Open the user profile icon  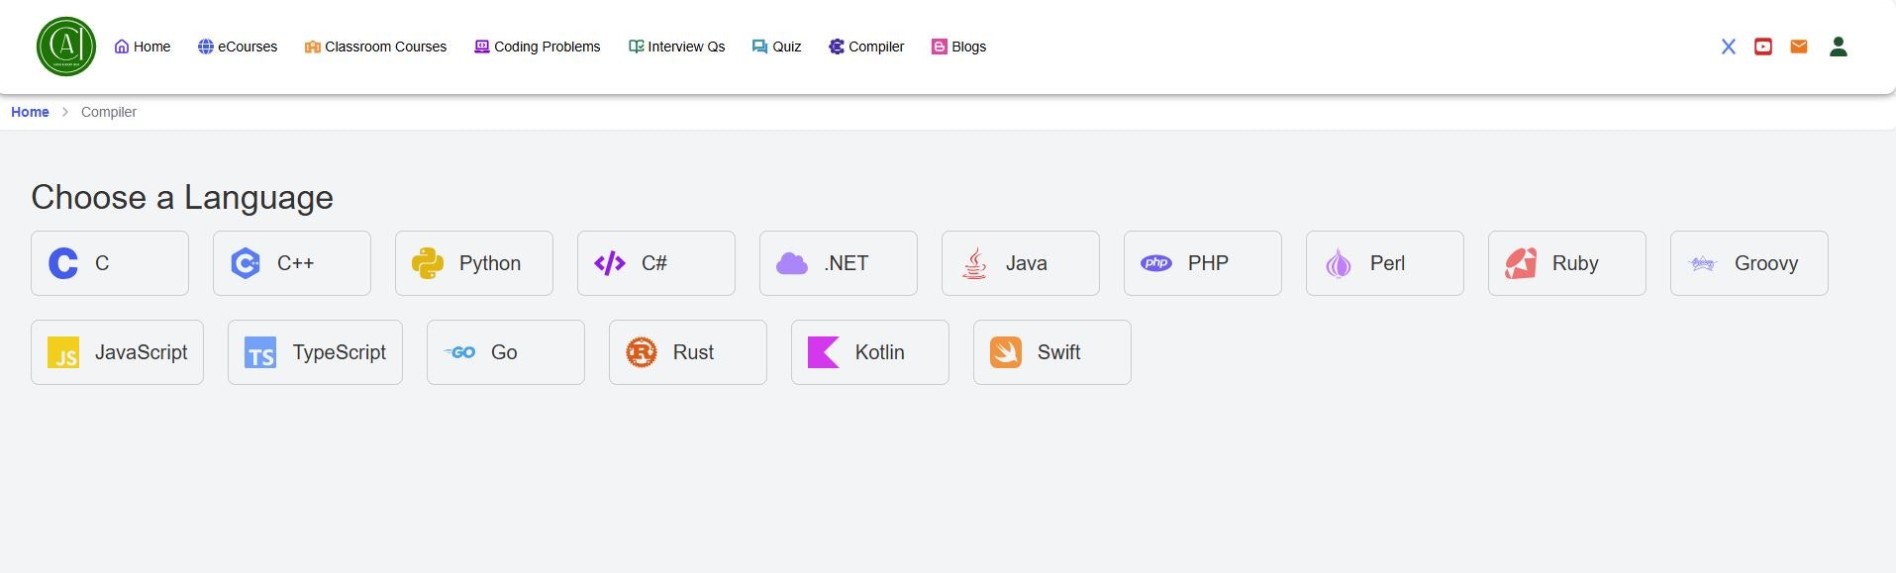(x=1839, y=47)
